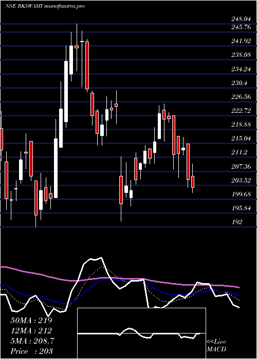Click the 245.76 price axis label
Image resolution: width=257 pixels, height=359 pixels.
pyautogui.click(x=241, y=27)
